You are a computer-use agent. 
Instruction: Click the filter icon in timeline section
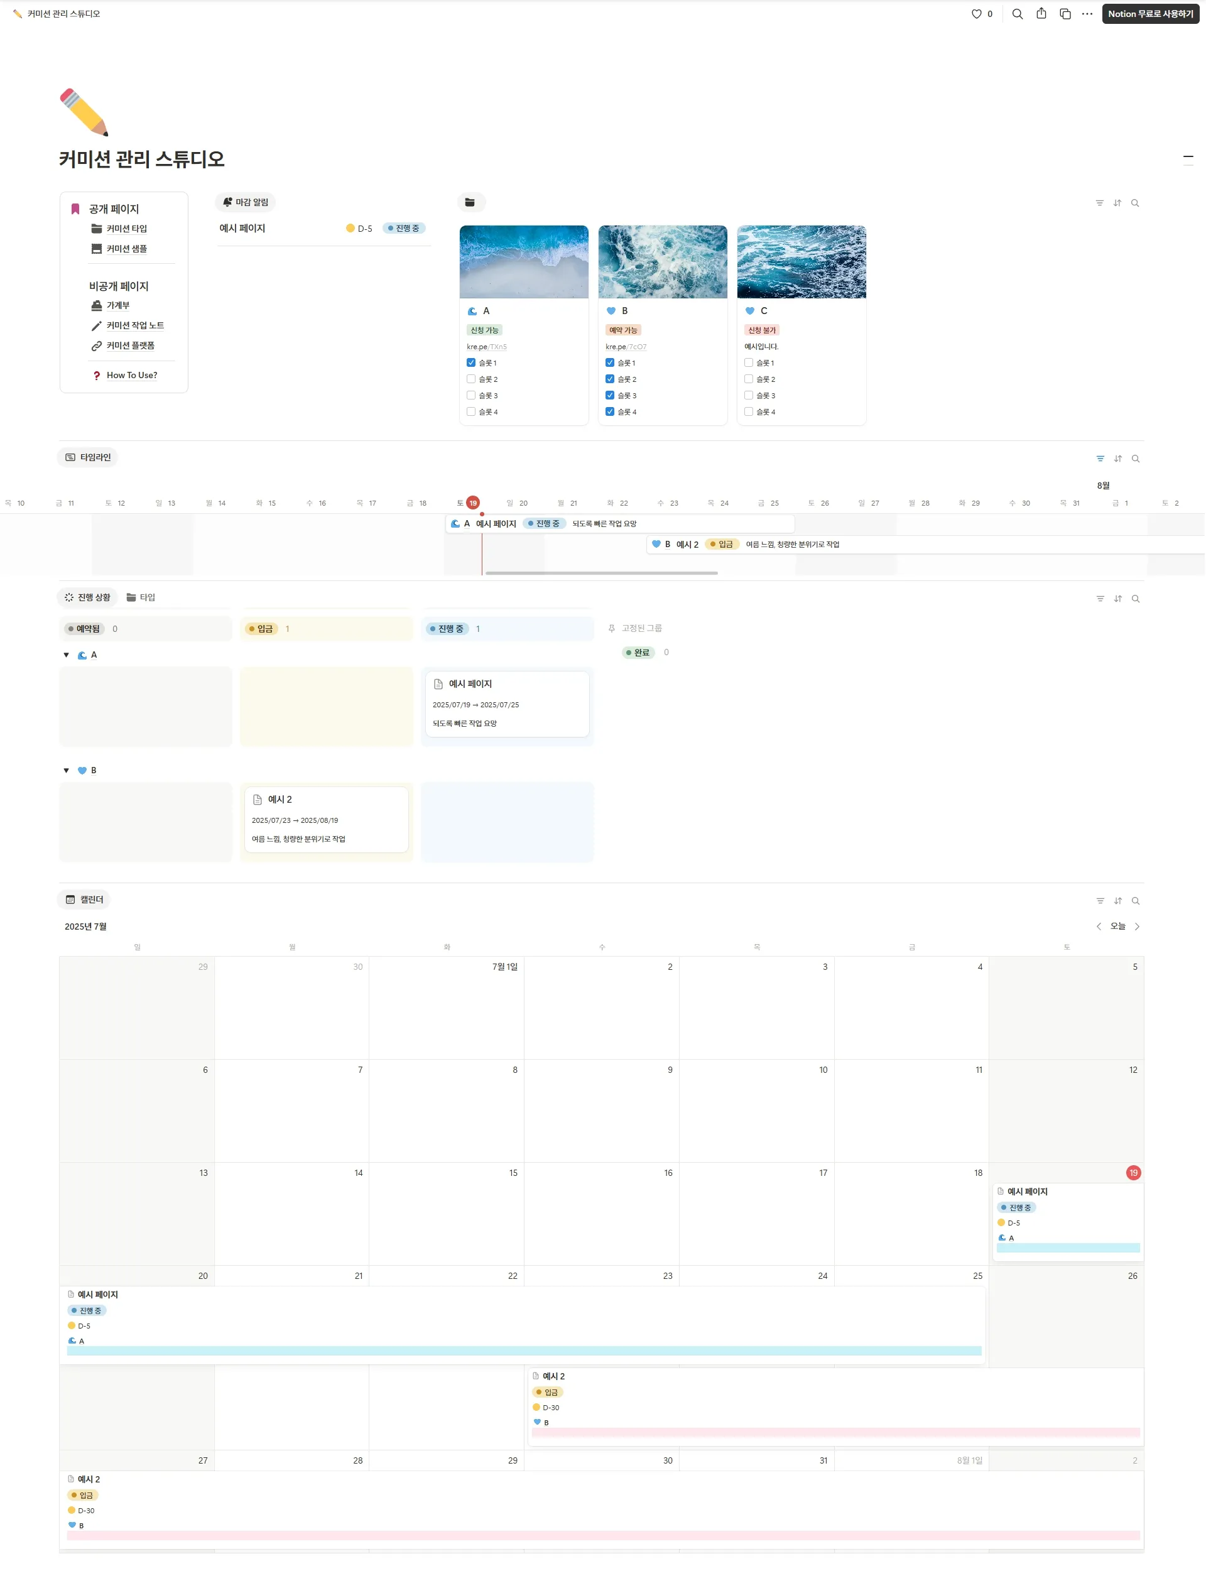tap(1100, 459)
